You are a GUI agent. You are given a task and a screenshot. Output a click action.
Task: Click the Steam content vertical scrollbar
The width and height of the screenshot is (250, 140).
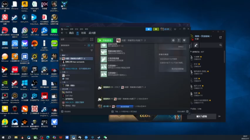click(x=190, y=46)
